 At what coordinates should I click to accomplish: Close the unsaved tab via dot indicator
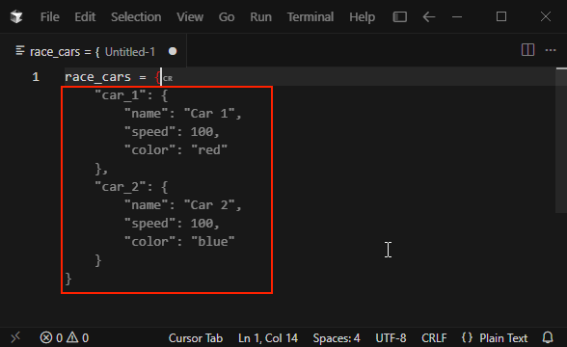pyautogui.click(x=173, y=51)
